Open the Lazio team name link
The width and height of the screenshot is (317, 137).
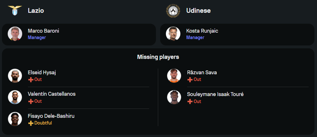coord(36,11)
